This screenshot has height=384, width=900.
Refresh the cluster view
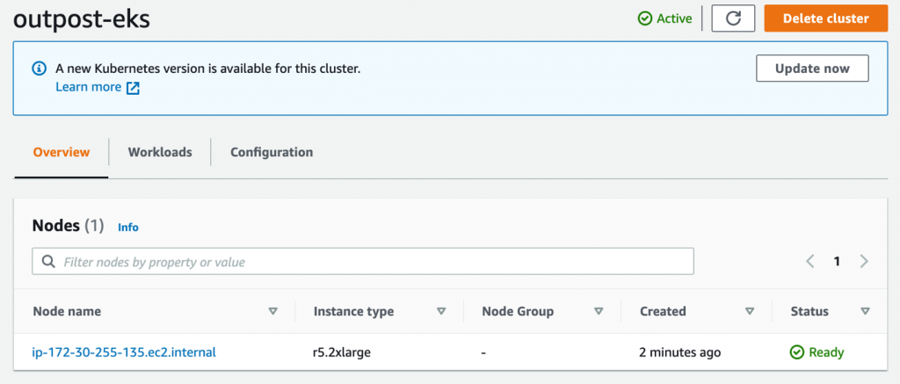coord(733,18)
